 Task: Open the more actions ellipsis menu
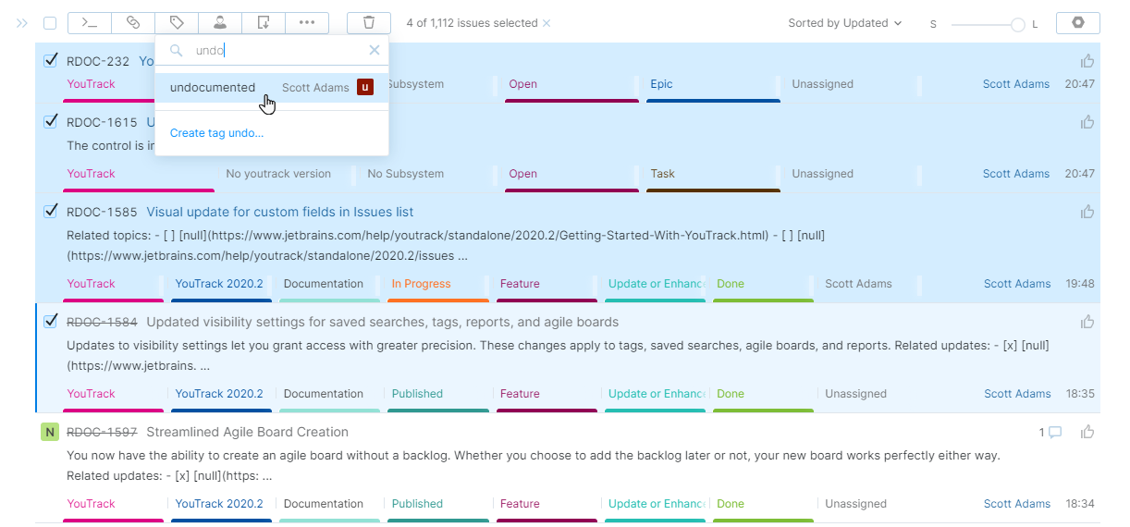(307, 23)
